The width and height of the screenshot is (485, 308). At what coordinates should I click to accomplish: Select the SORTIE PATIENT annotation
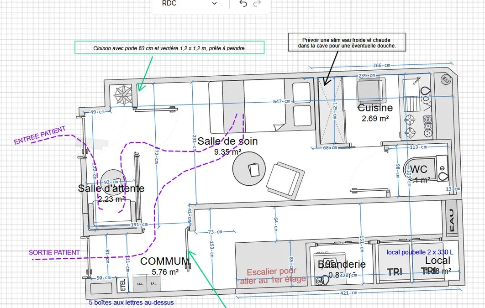[54, 252]
